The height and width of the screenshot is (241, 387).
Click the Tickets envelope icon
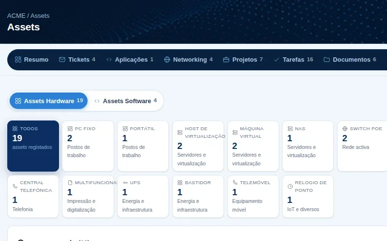[62, 60]
